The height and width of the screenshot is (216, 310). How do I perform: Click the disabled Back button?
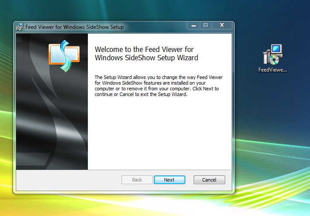tap(137, 180)
